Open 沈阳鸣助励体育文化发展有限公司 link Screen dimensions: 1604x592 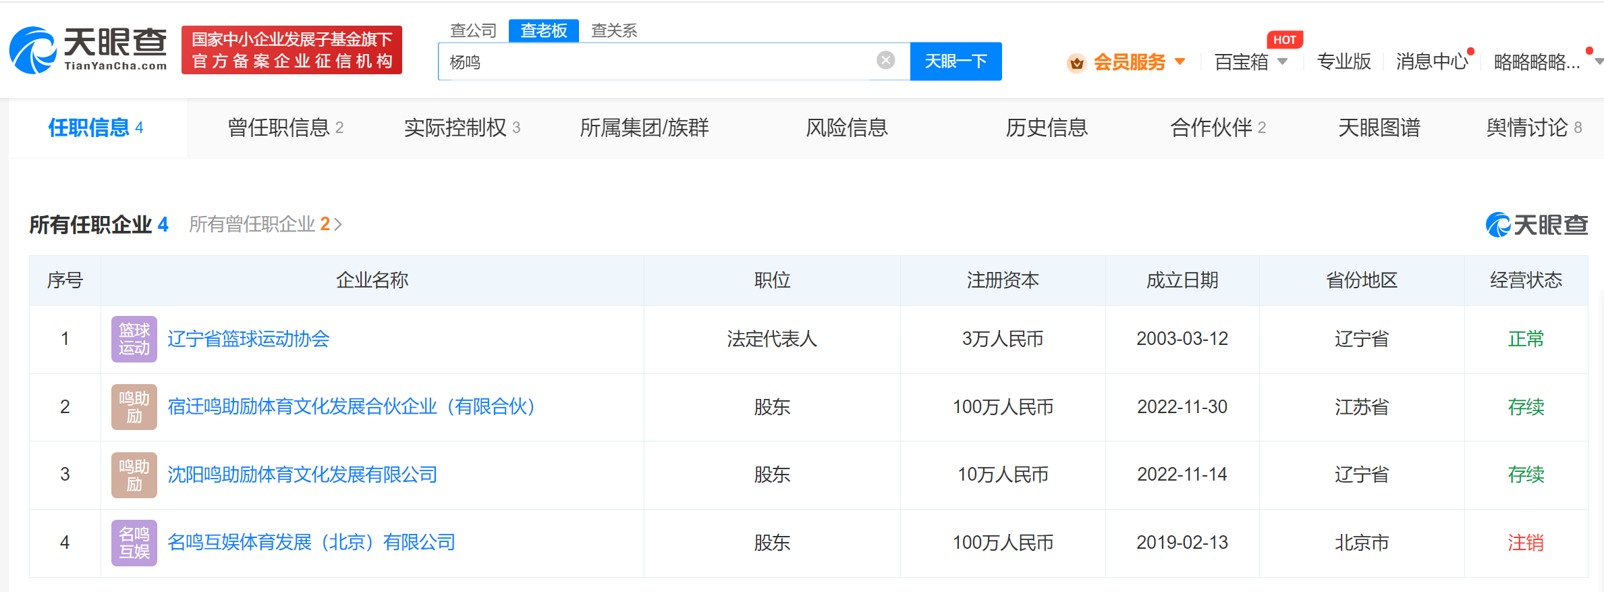(302, 475)
